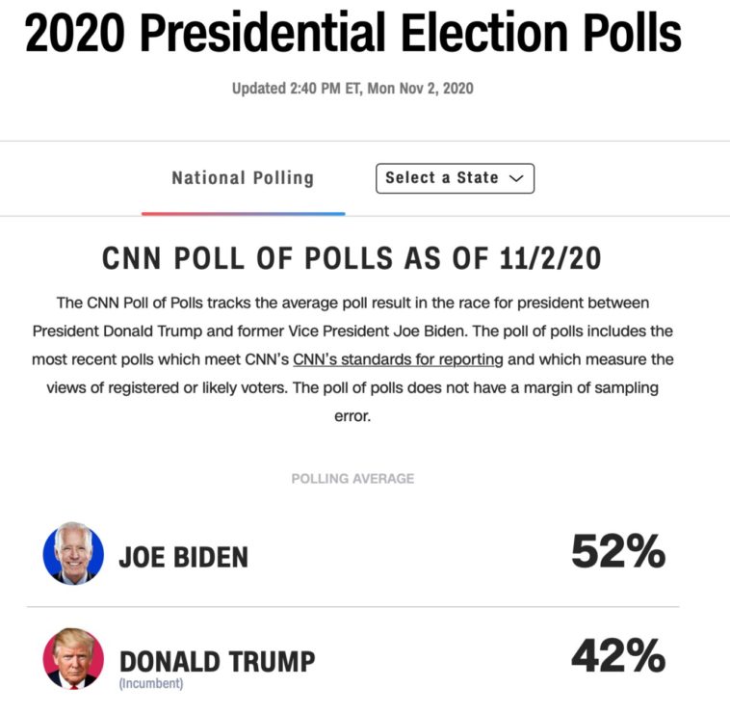Click the red-blue underline beneath National Polling
Viewport: 730px width, 713px height.
pos(243,212)
